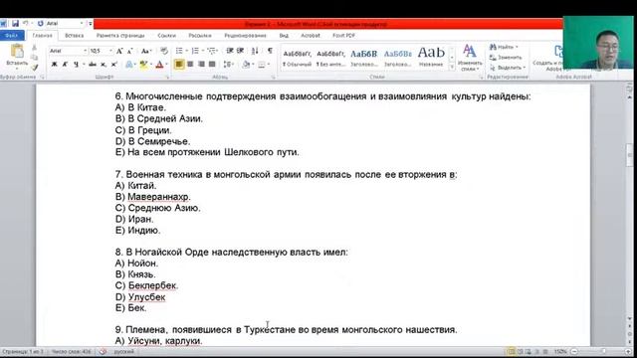Image resolution: width=637 pixels, height=358 pixels.
Task: Apply numbered list formatting
Action: click(x=195, y=51)
